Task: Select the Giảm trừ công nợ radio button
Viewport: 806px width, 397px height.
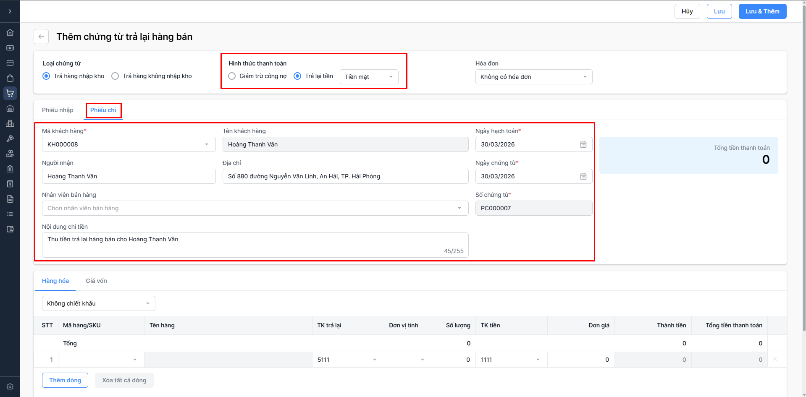Action: pos(232,76)
